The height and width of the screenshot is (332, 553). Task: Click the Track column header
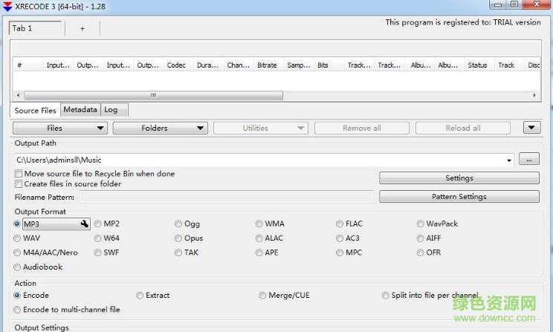[509, 65]
